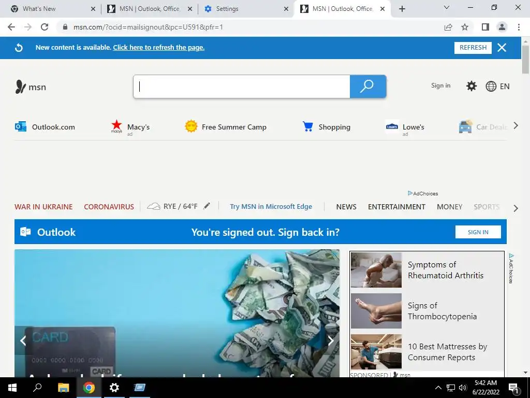530x398 pixels.
Task: Open Settings gear in taskbar
Action: 114,388
